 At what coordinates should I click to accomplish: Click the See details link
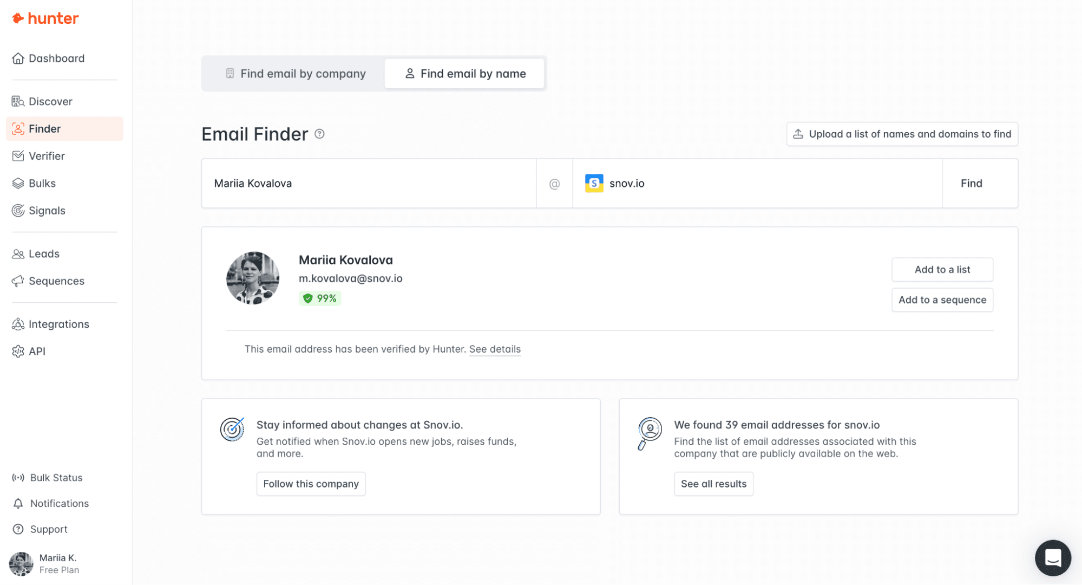click(495, 349)
